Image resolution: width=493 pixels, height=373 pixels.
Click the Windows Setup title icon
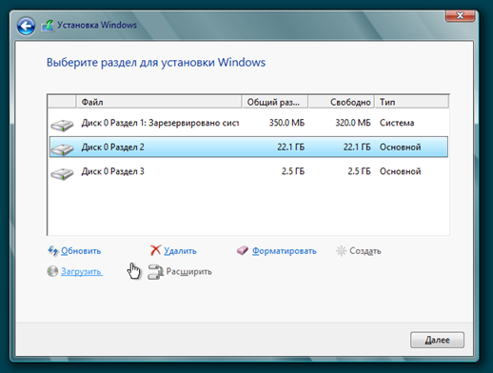pos(48,26)
